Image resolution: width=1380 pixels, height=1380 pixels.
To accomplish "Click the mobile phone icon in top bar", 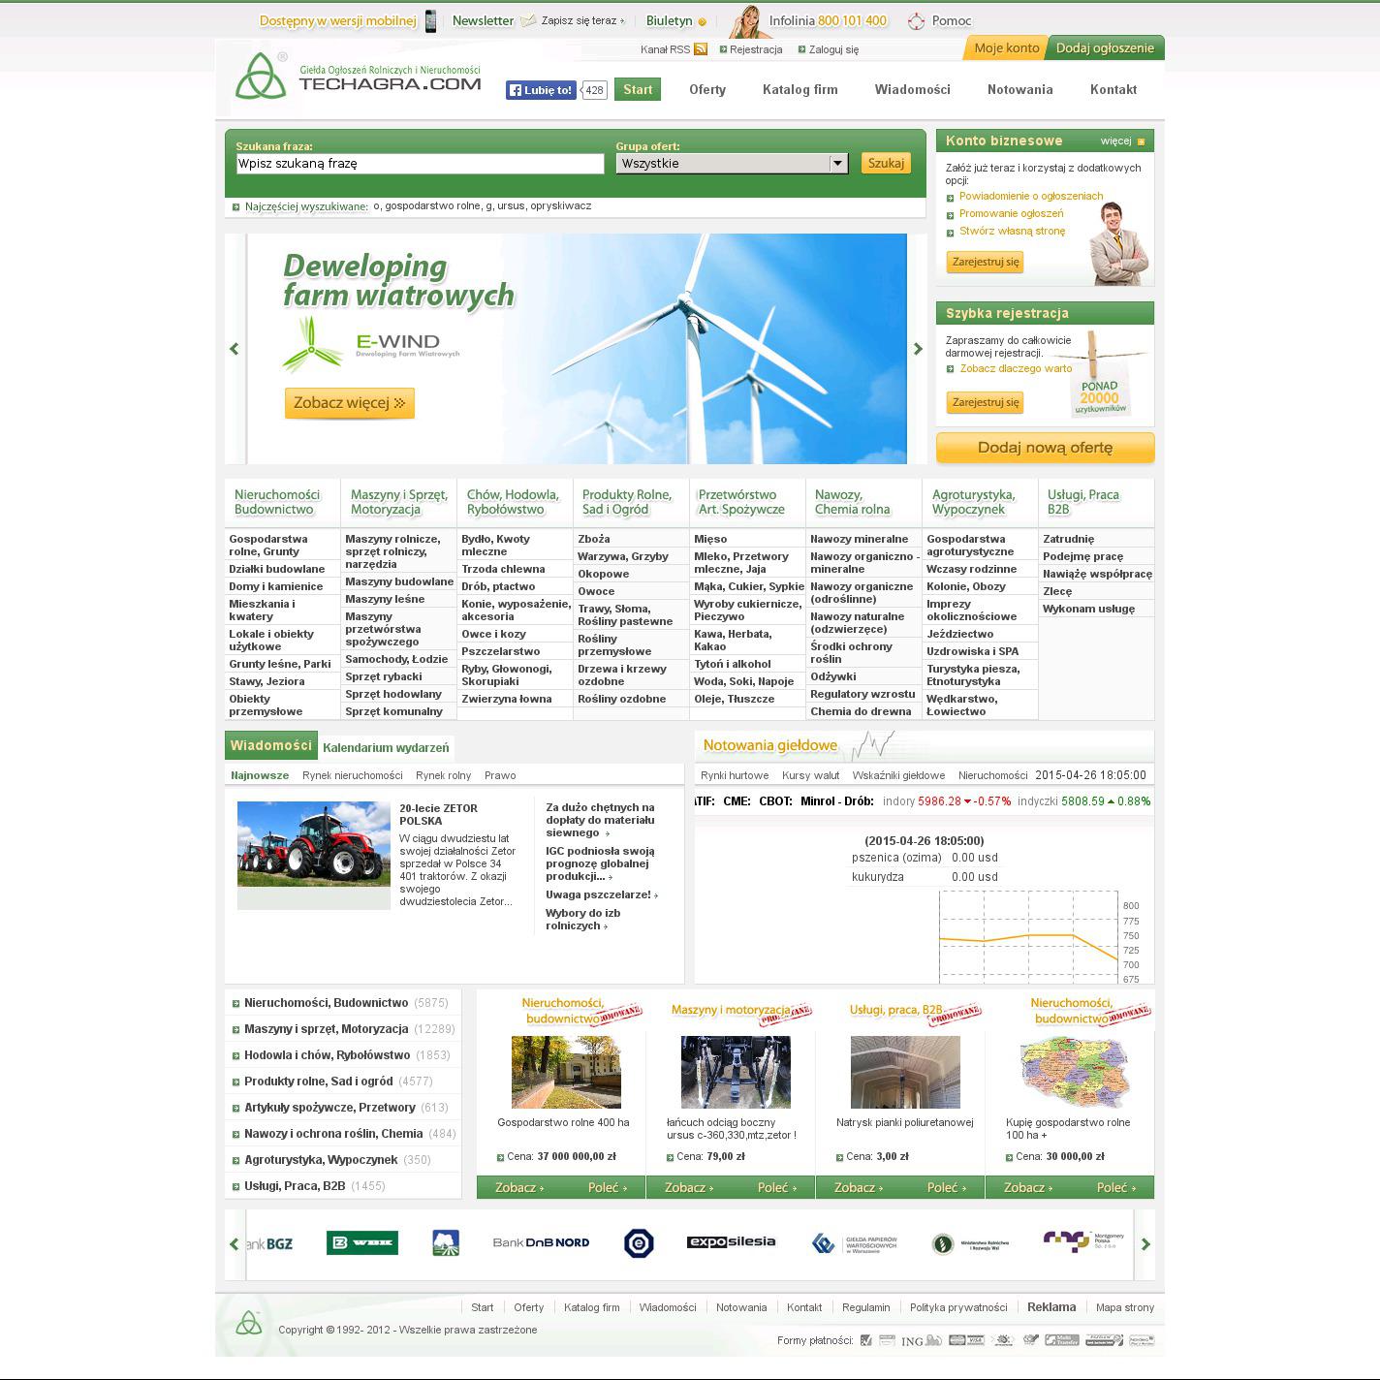I will [430, 20].
